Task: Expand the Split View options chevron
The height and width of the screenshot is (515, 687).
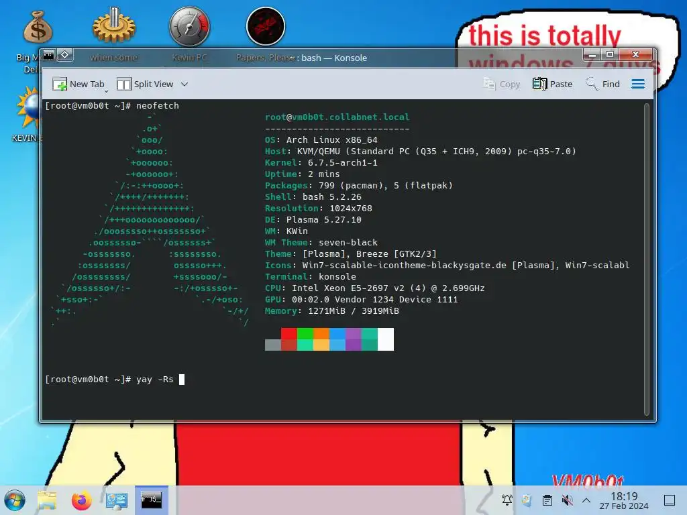Action: coord(184,84)
